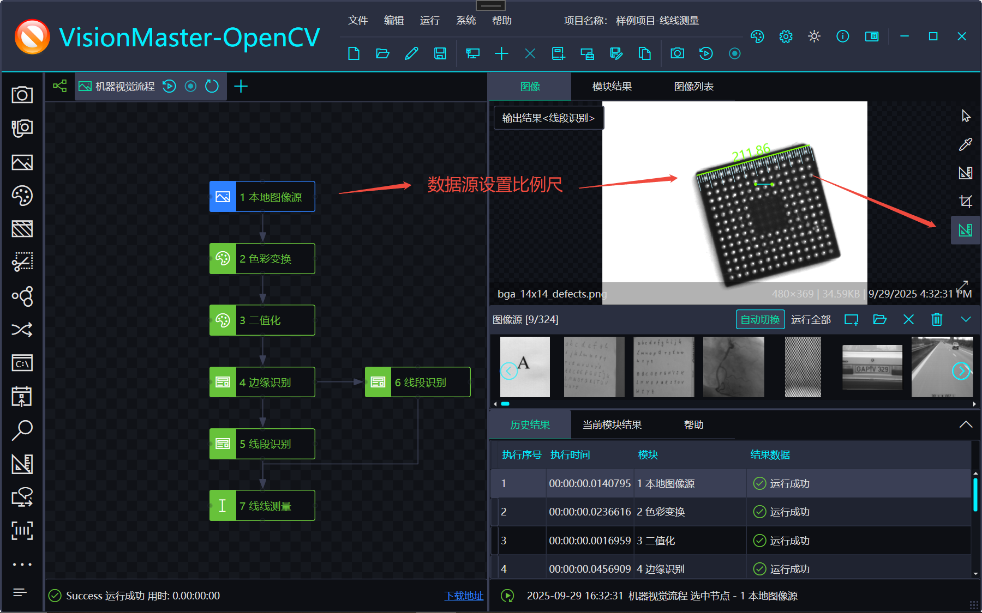982x613 pixels.
Task: Click the run-once icon in top toolbar
Action: tap(706, 53)
